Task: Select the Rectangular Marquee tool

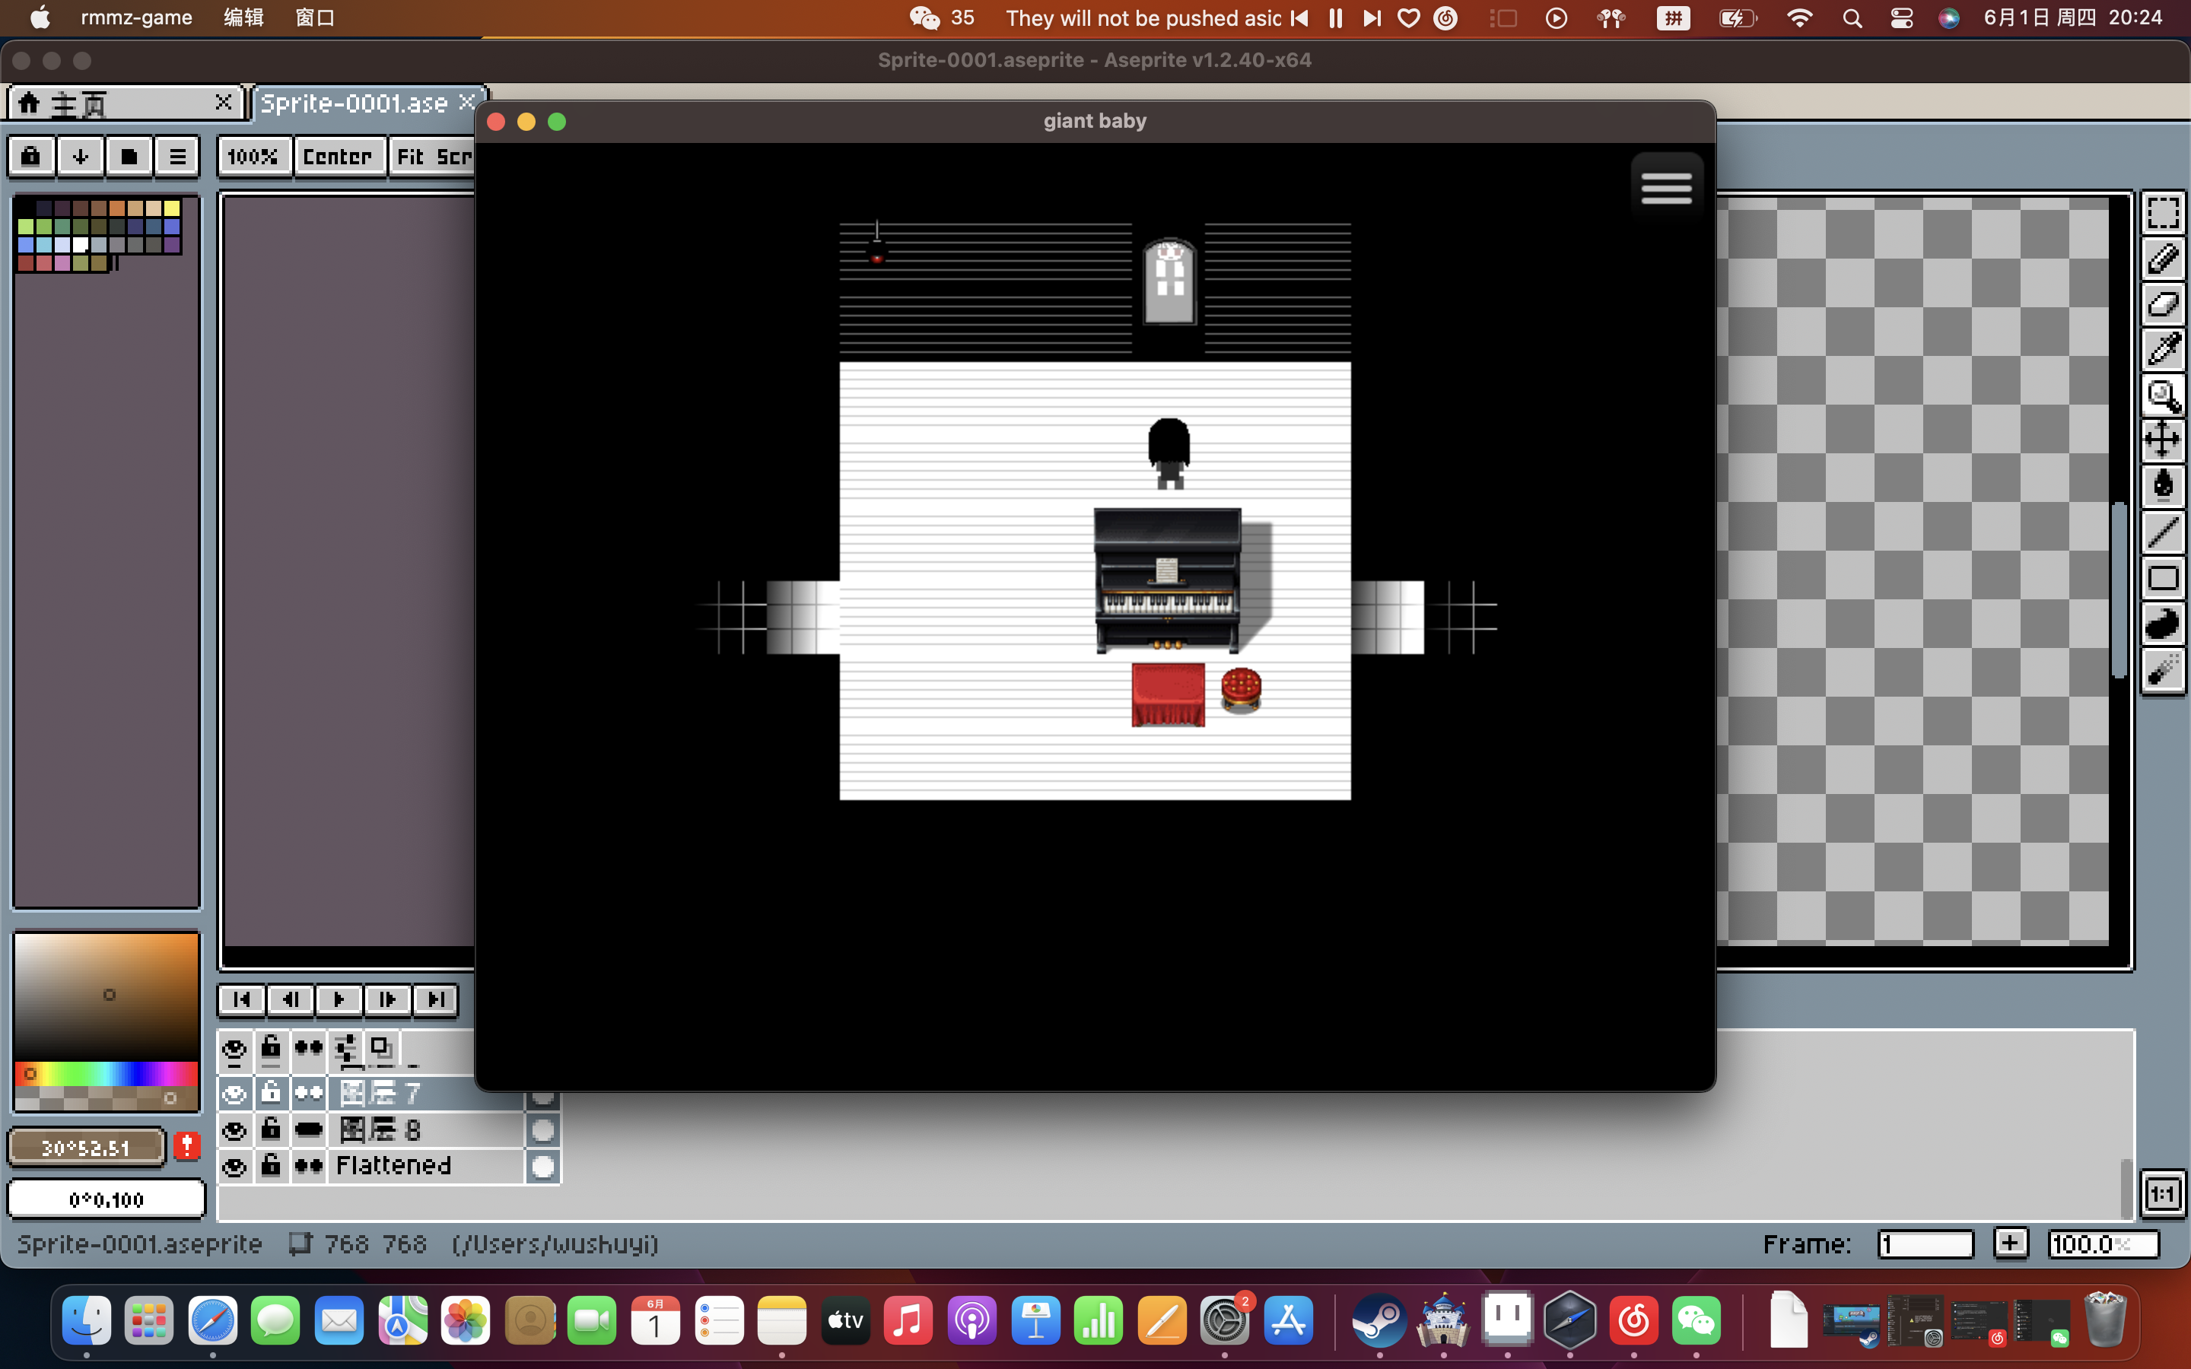Action: coord(2163,214)
